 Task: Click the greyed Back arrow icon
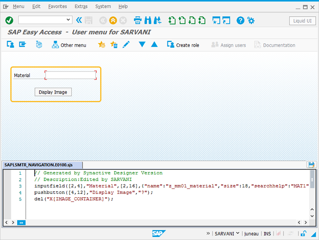103,20
